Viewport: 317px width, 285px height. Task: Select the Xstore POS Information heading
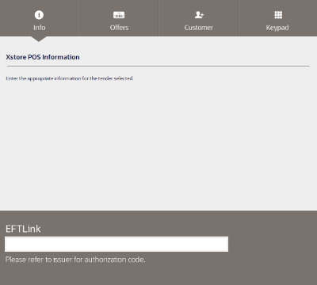(x=43, y=57)
